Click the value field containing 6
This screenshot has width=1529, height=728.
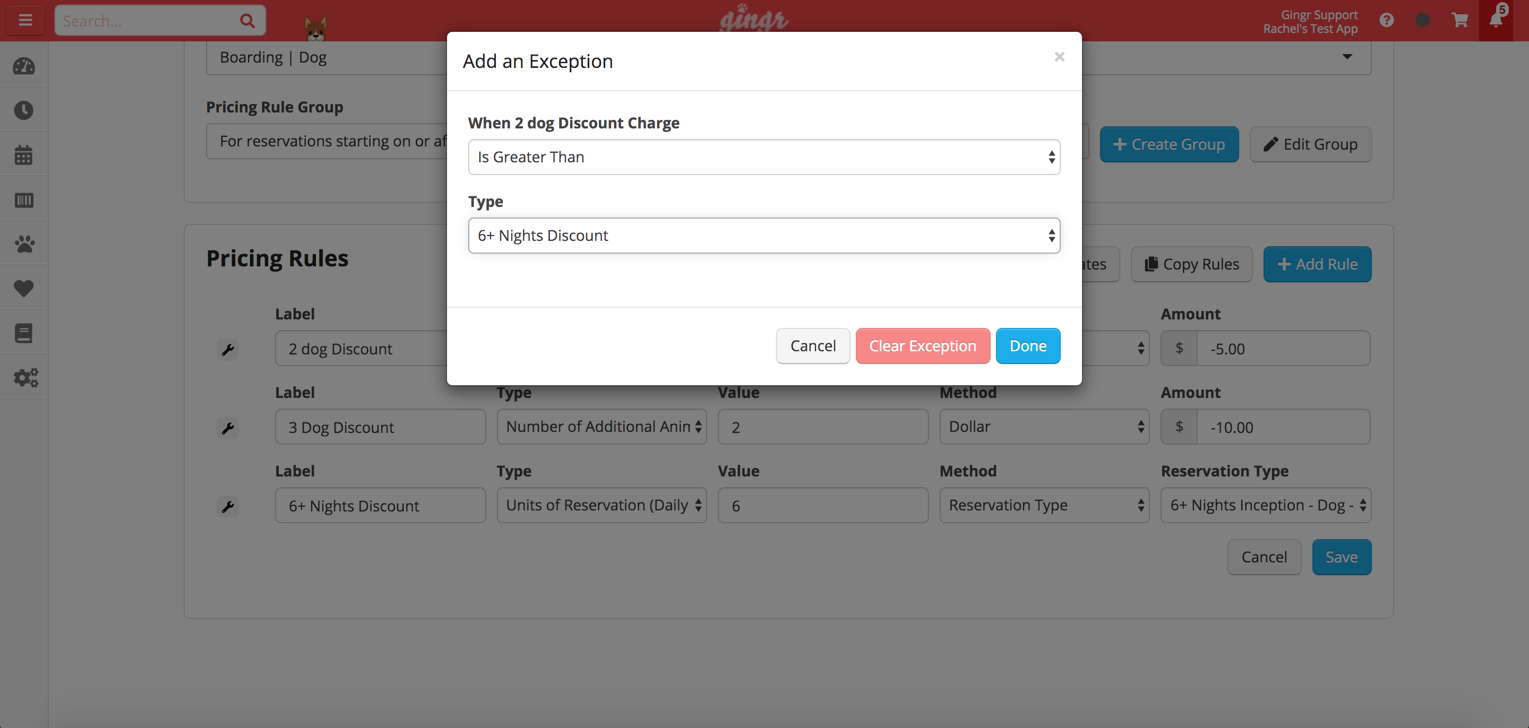(x=823, y=505)
